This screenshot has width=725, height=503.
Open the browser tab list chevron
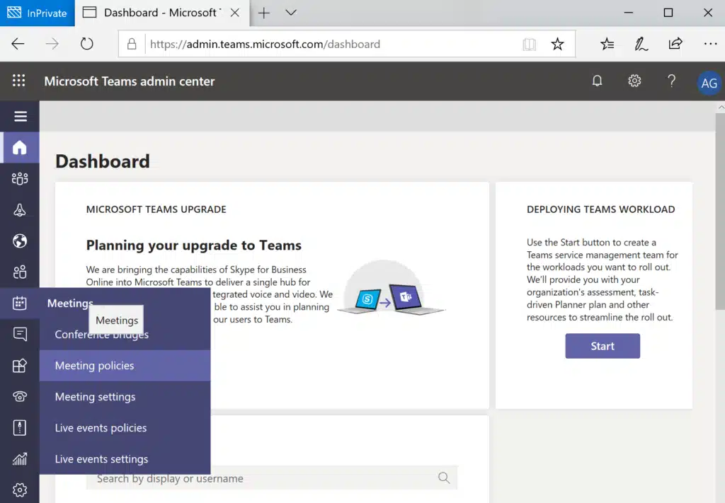pyautogui.click(x=290, y=13)
